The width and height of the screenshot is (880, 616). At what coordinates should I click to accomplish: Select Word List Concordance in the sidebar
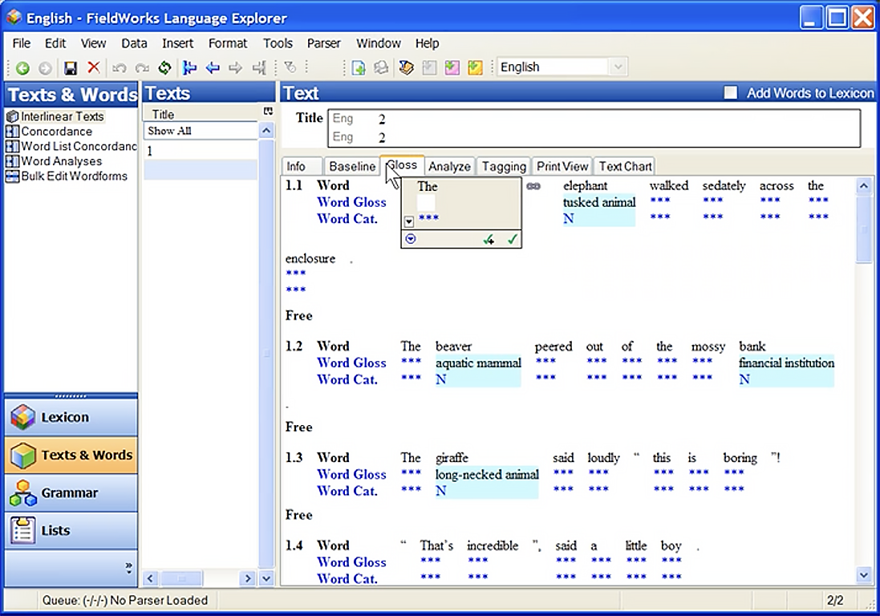79,146
